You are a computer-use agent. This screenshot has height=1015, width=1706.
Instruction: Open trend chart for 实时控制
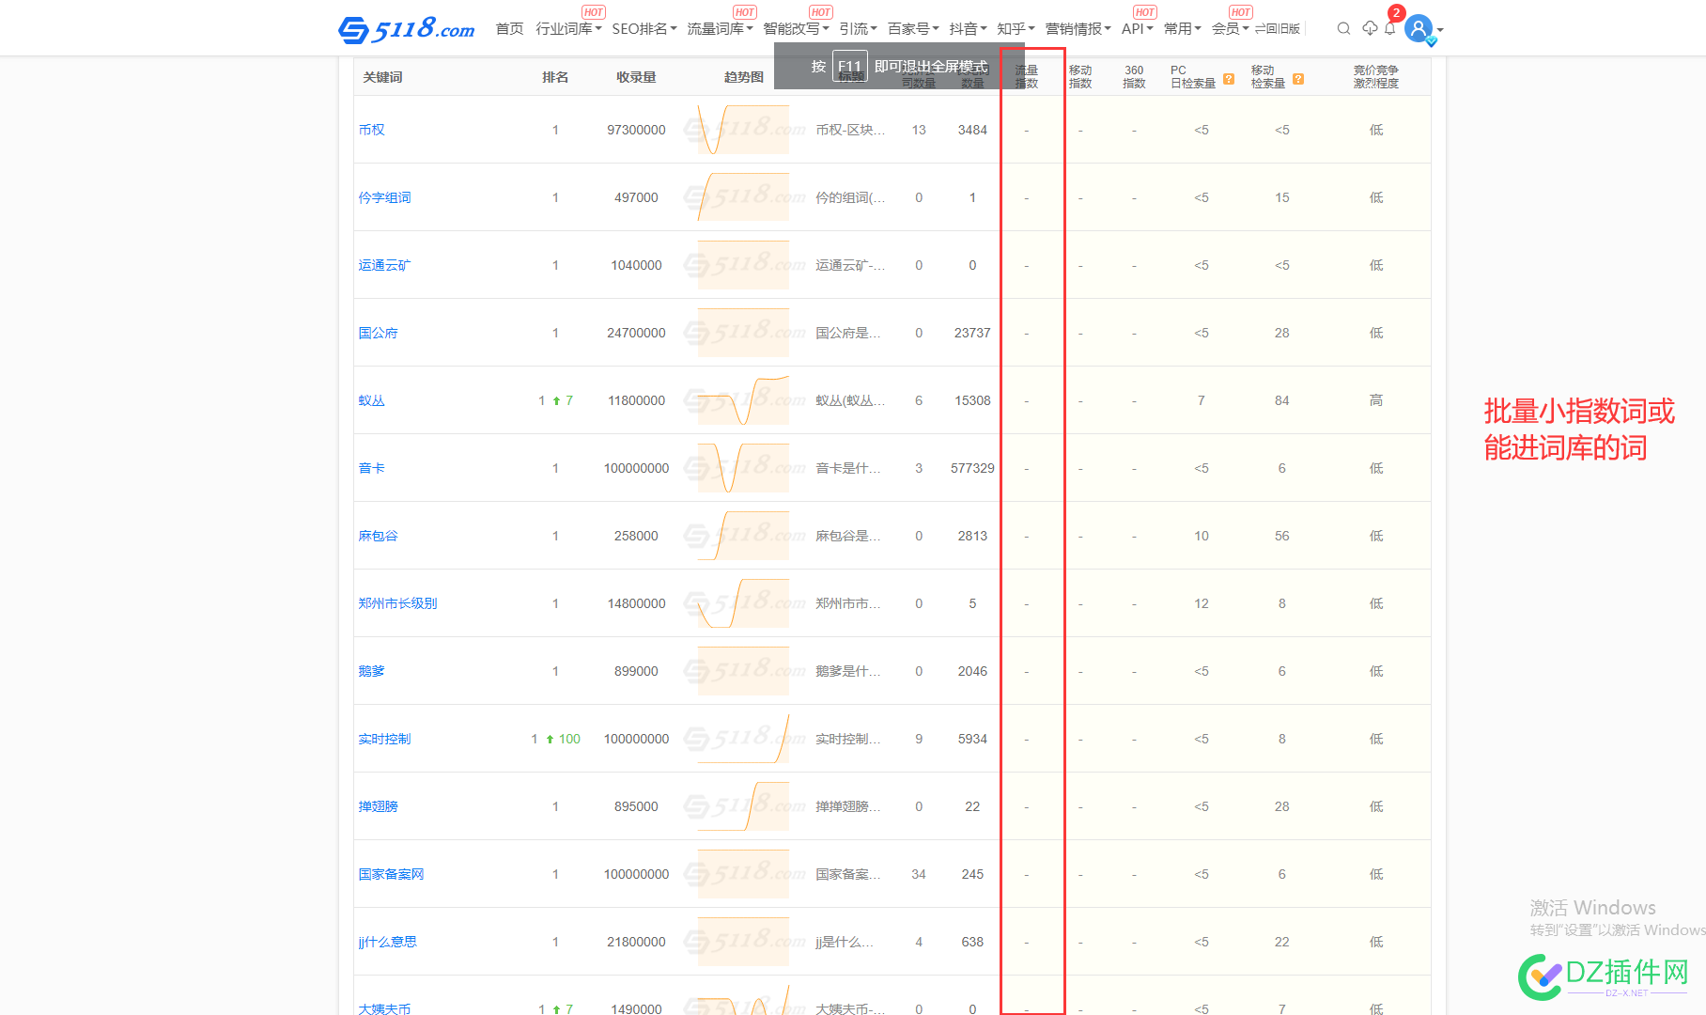click(x=743, y=739)
